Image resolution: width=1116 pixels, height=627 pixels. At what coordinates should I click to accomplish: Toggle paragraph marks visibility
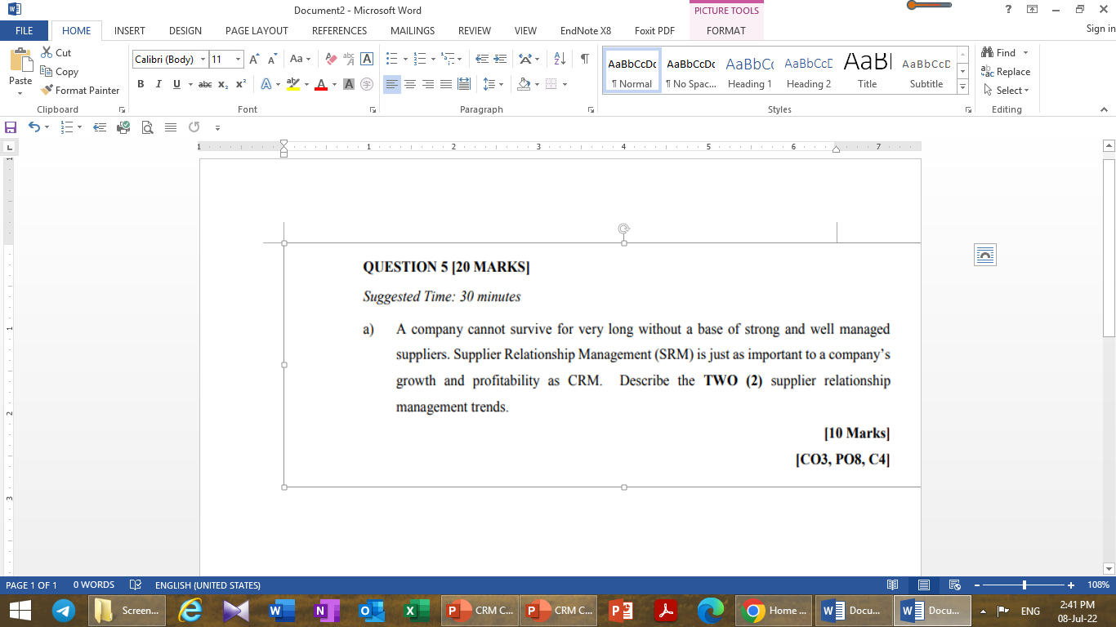click(583, 58)
